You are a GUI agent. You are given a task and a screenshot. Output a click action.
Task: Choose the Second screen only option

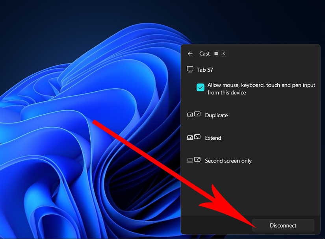[251, 161]
